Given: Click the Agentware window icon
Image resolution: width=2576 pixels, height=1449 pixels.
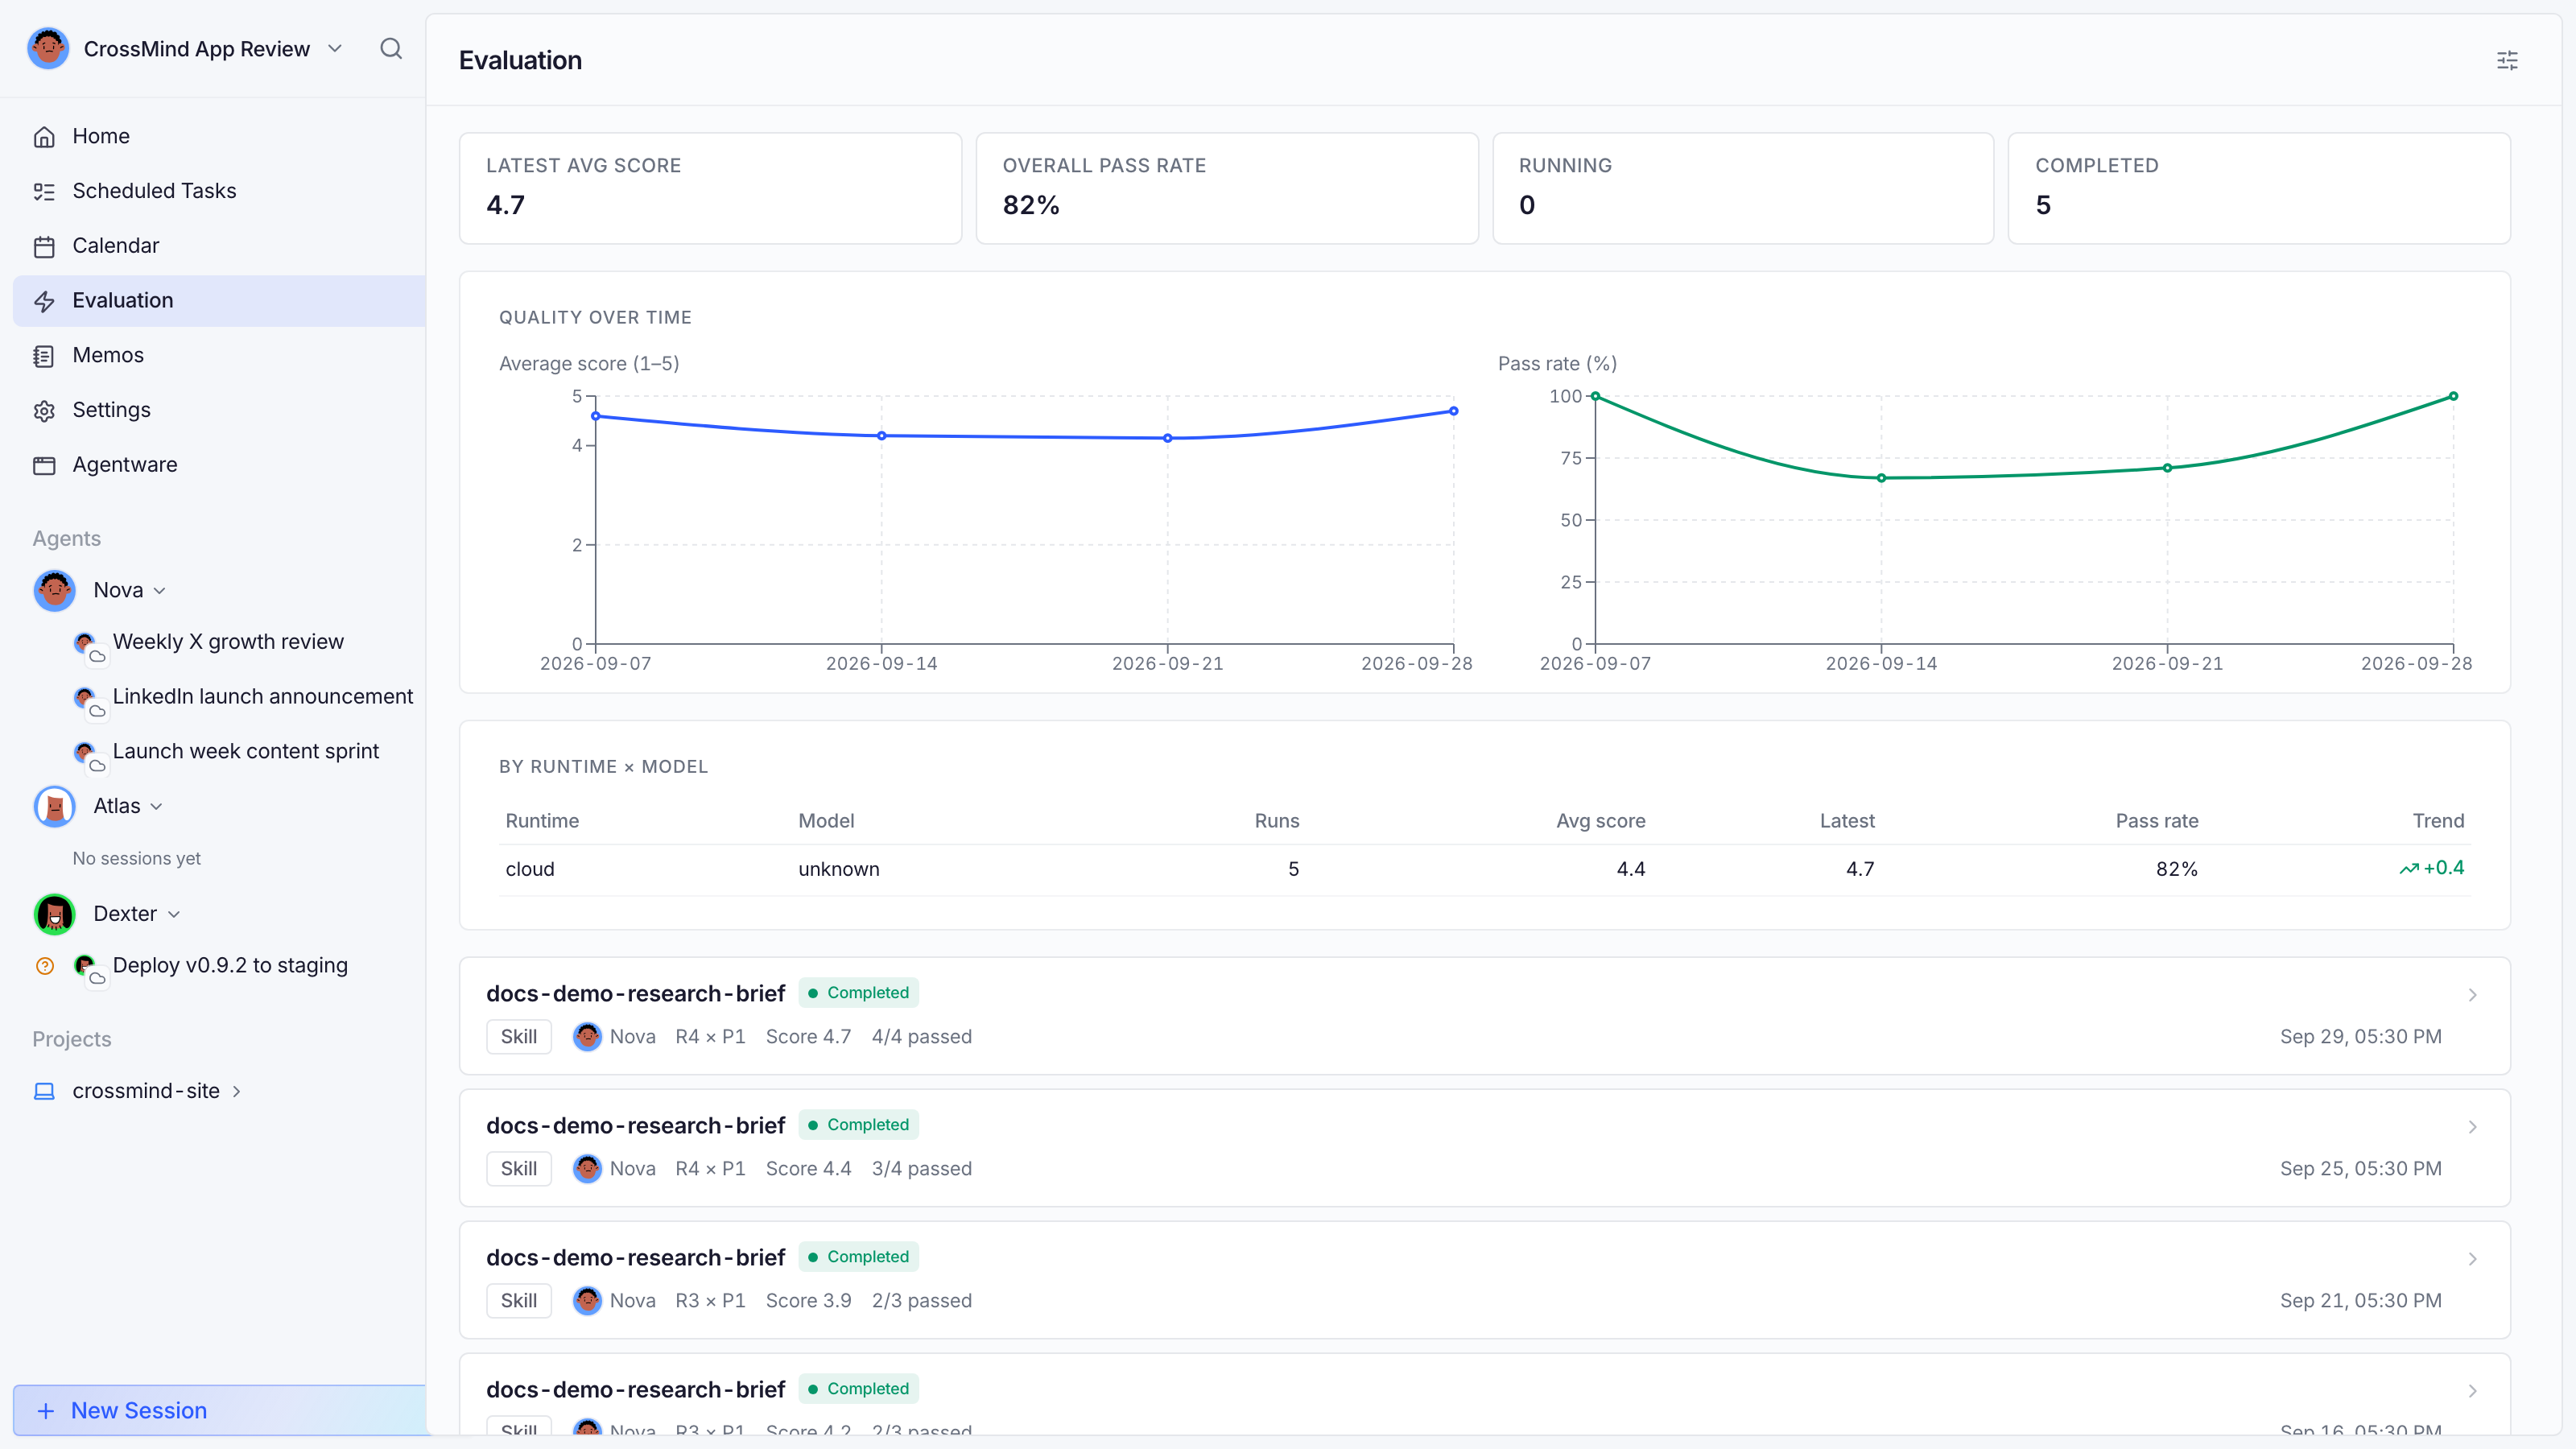Looking at the screenshot, I should (44, 465).
